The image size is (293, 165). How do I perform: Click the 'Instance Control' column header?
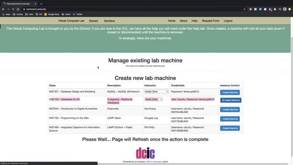230,86
